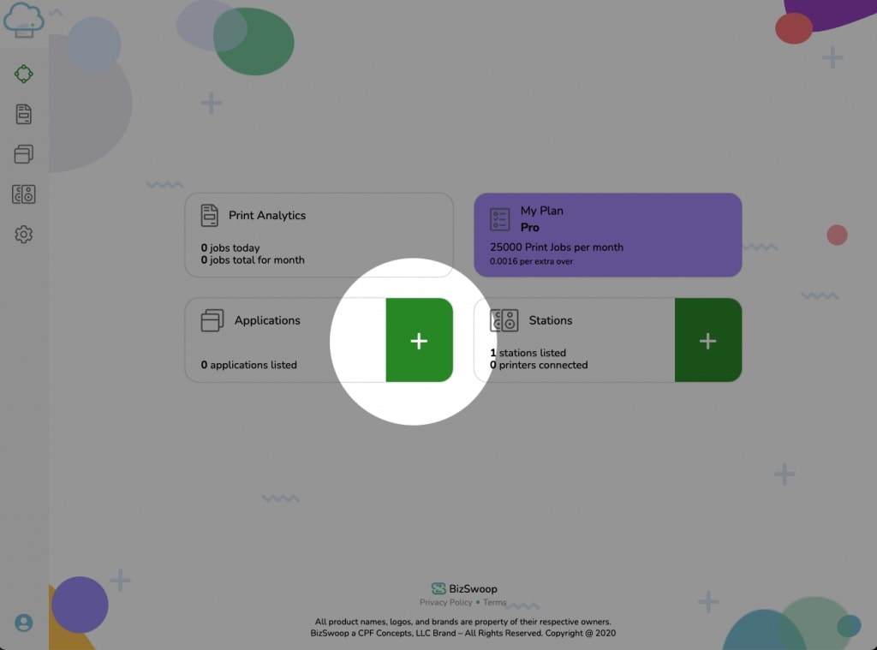Add a new station with plus button
This screenshot has height=650, width=877.
[x=707, y=341]
